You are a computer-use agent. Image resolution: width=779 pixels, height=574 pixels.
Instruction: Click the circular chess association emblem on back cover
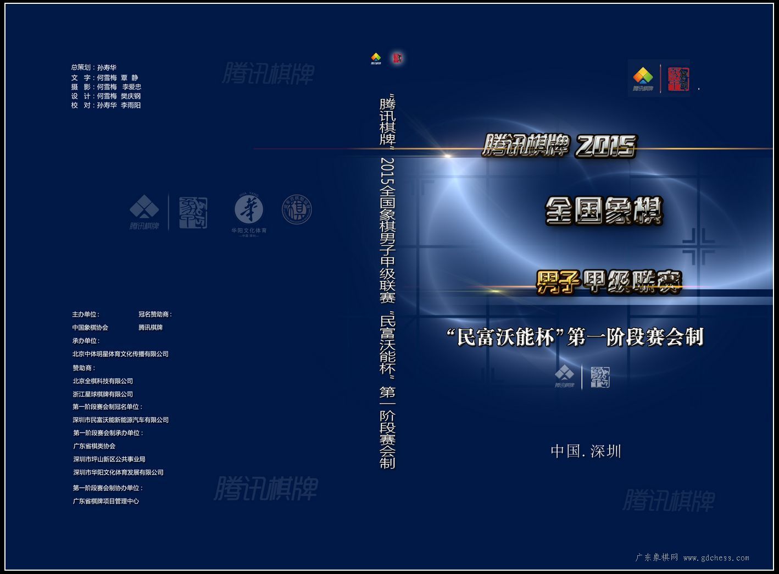[x=297, y=209]
